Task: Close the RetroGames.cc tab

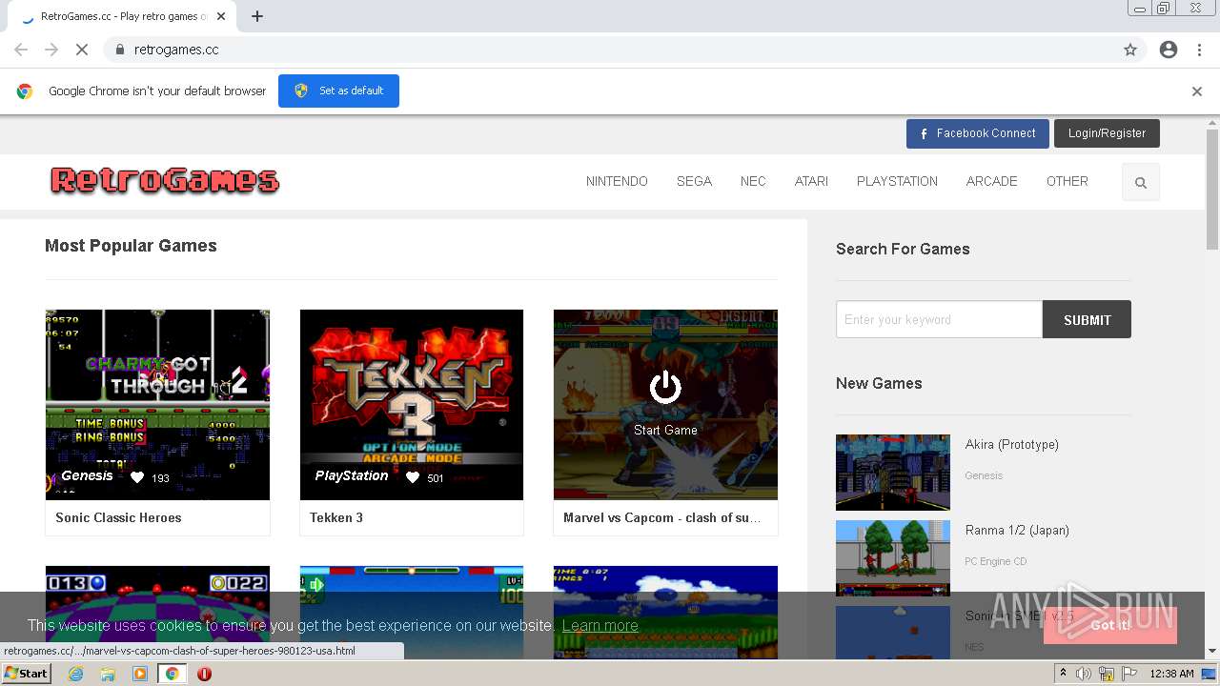Action: point(222,16)
